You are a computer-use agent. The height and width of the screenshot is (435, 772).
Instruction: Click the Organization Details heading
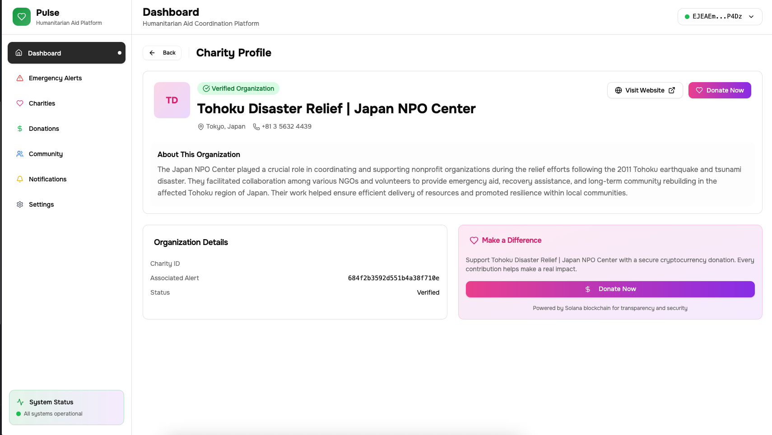(191, 242)
